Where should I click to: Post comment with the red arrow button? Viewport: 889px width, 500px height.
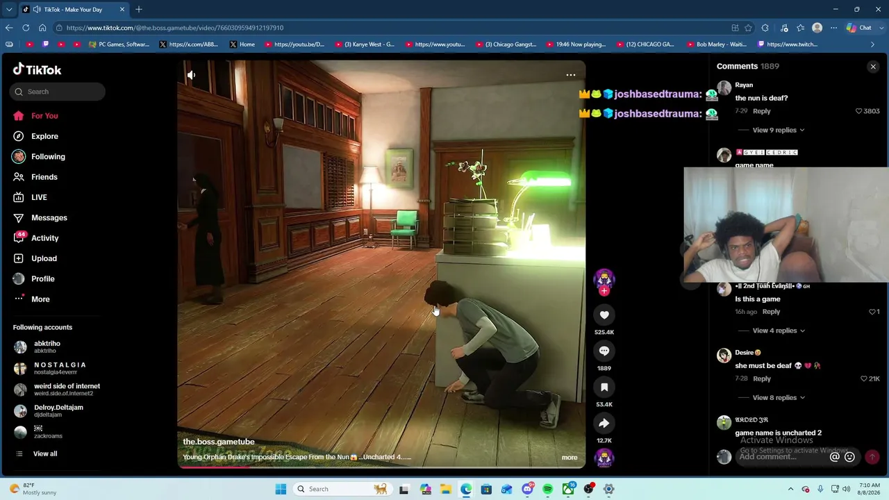click(x=872, y=457)
